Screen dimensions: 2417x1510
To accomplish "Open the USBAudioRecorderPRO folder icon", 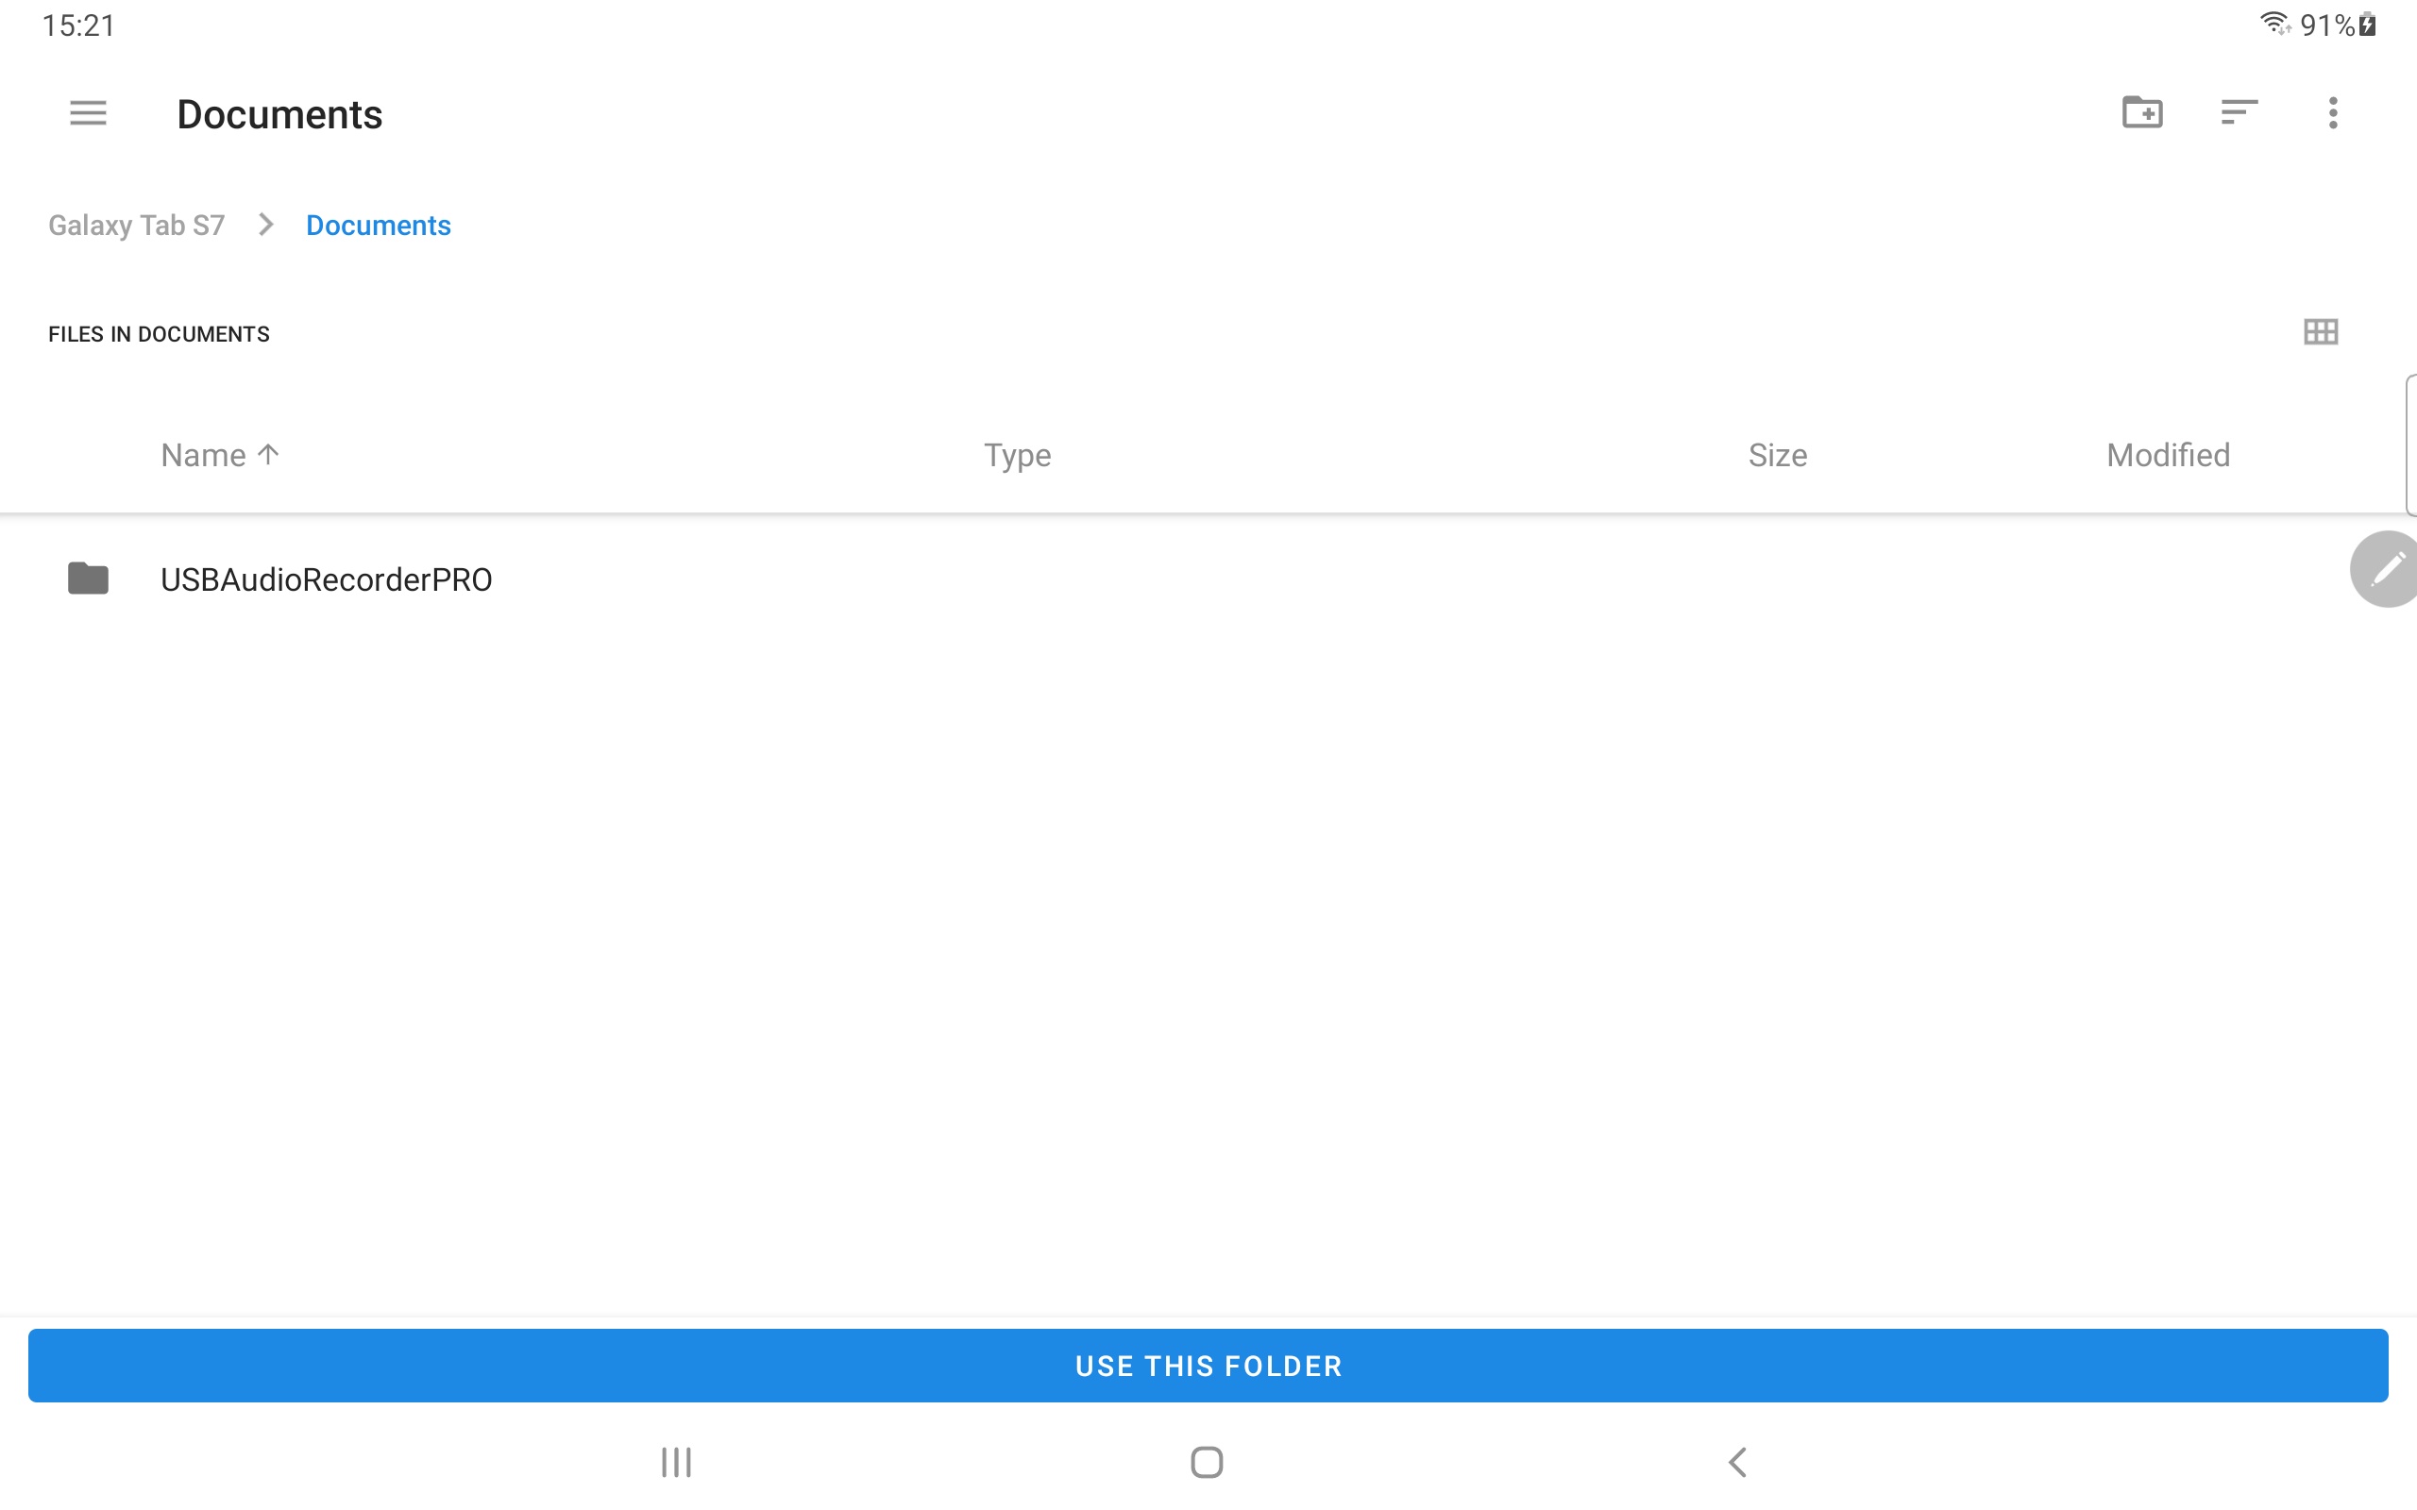I will [x=88, y=579].
